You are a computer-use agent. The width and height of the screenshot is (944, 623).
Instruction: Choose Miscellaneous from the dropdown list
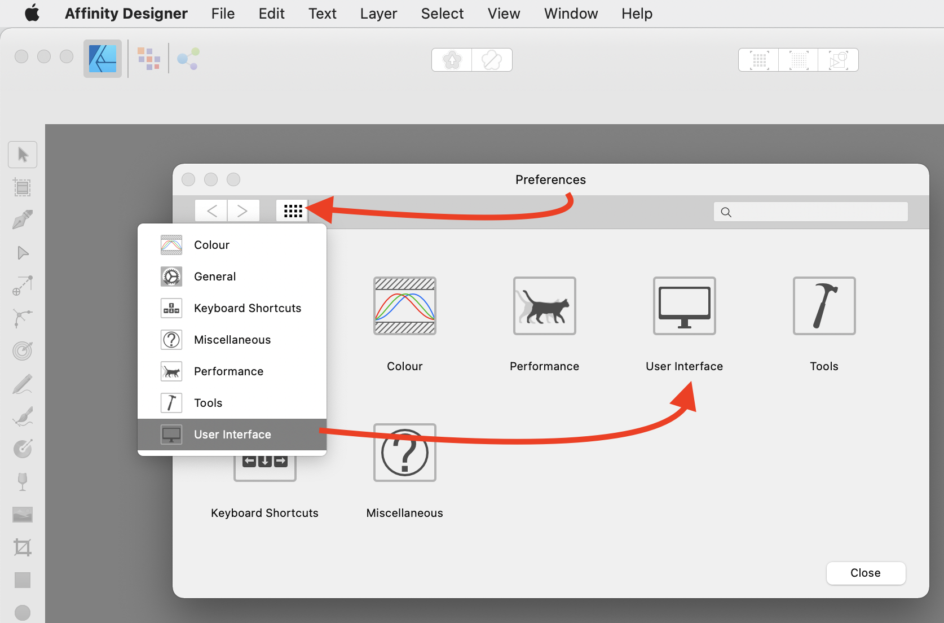[x=232, y=340]
